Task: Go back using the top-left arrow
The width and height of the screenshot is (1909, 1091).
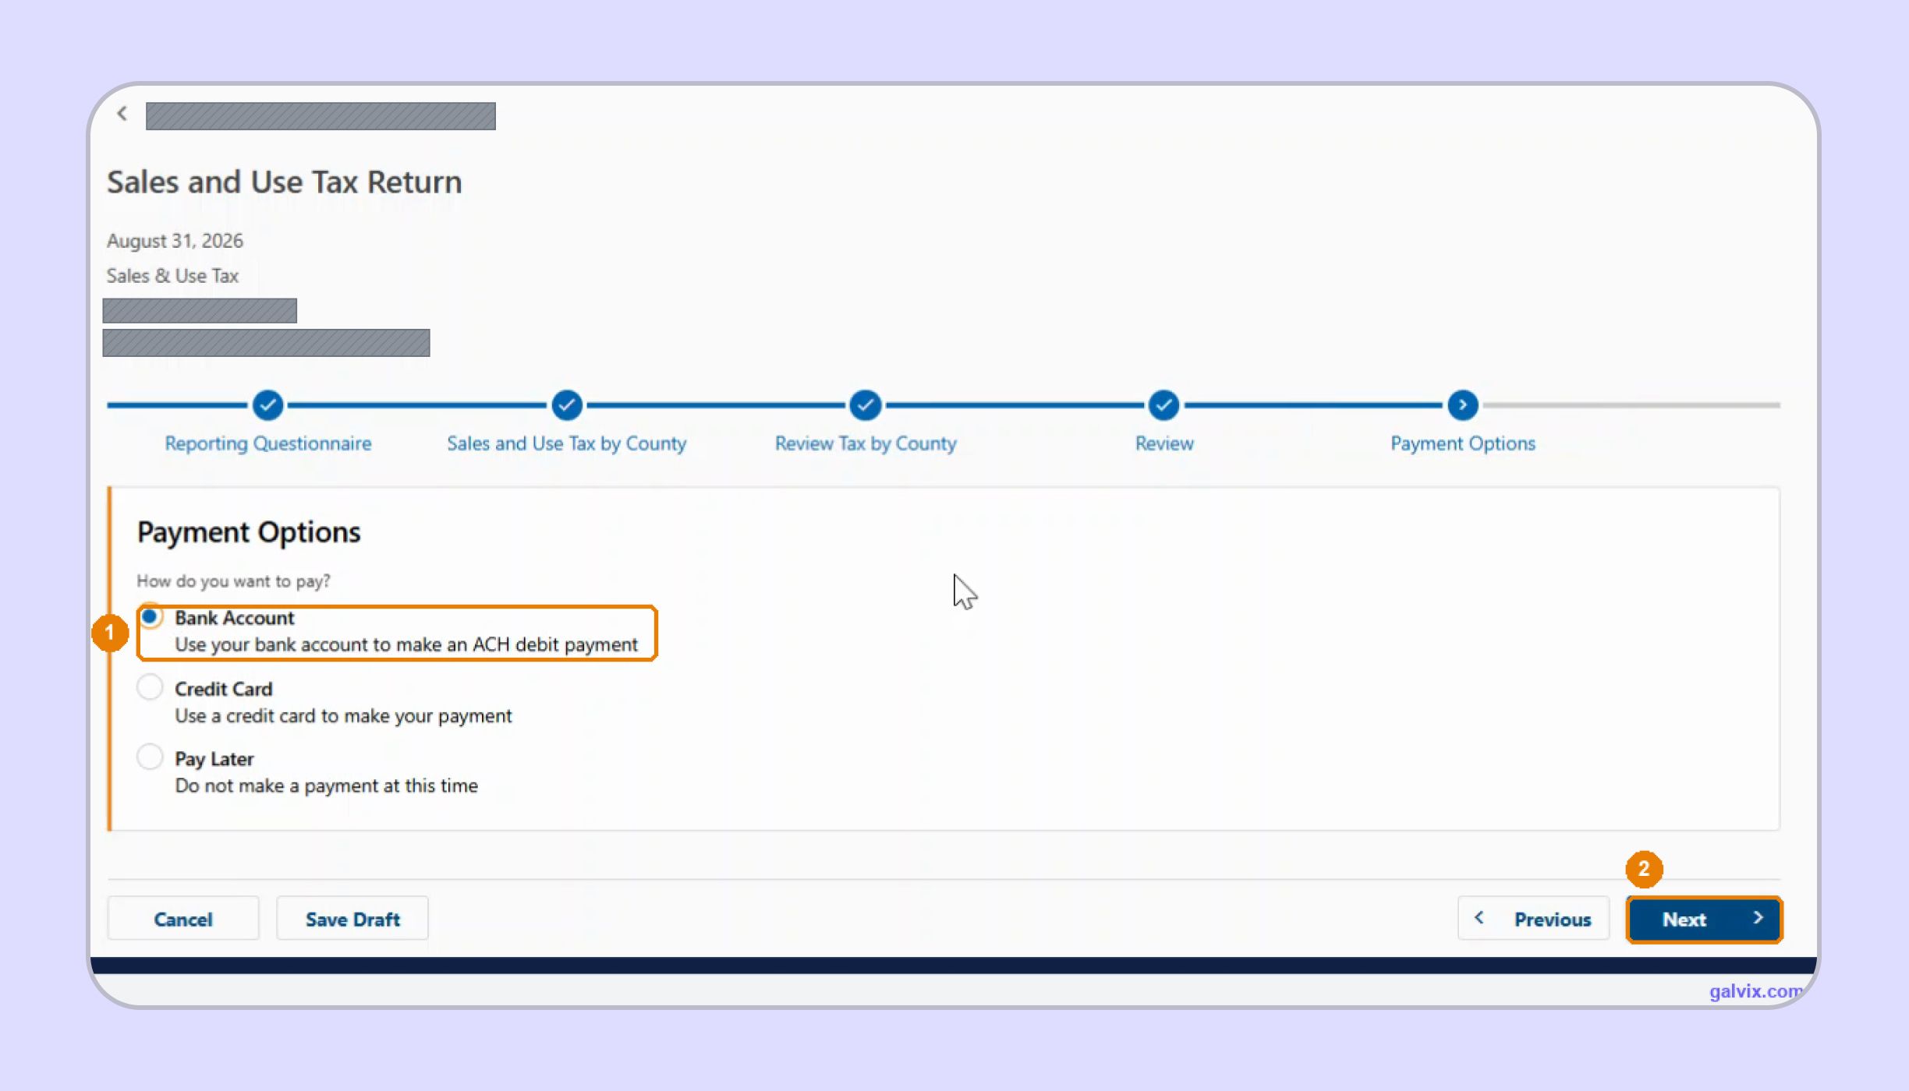Action: click(x=122, y=114)
